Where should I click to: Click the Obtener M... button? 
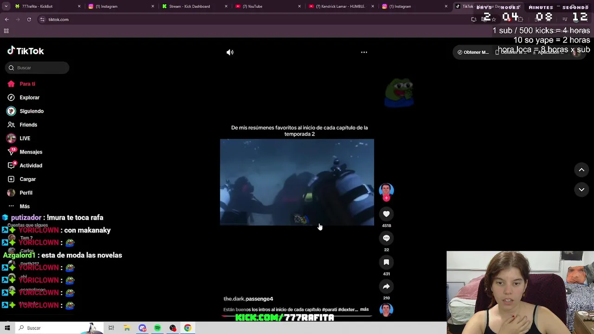click(x=473, y=52)
